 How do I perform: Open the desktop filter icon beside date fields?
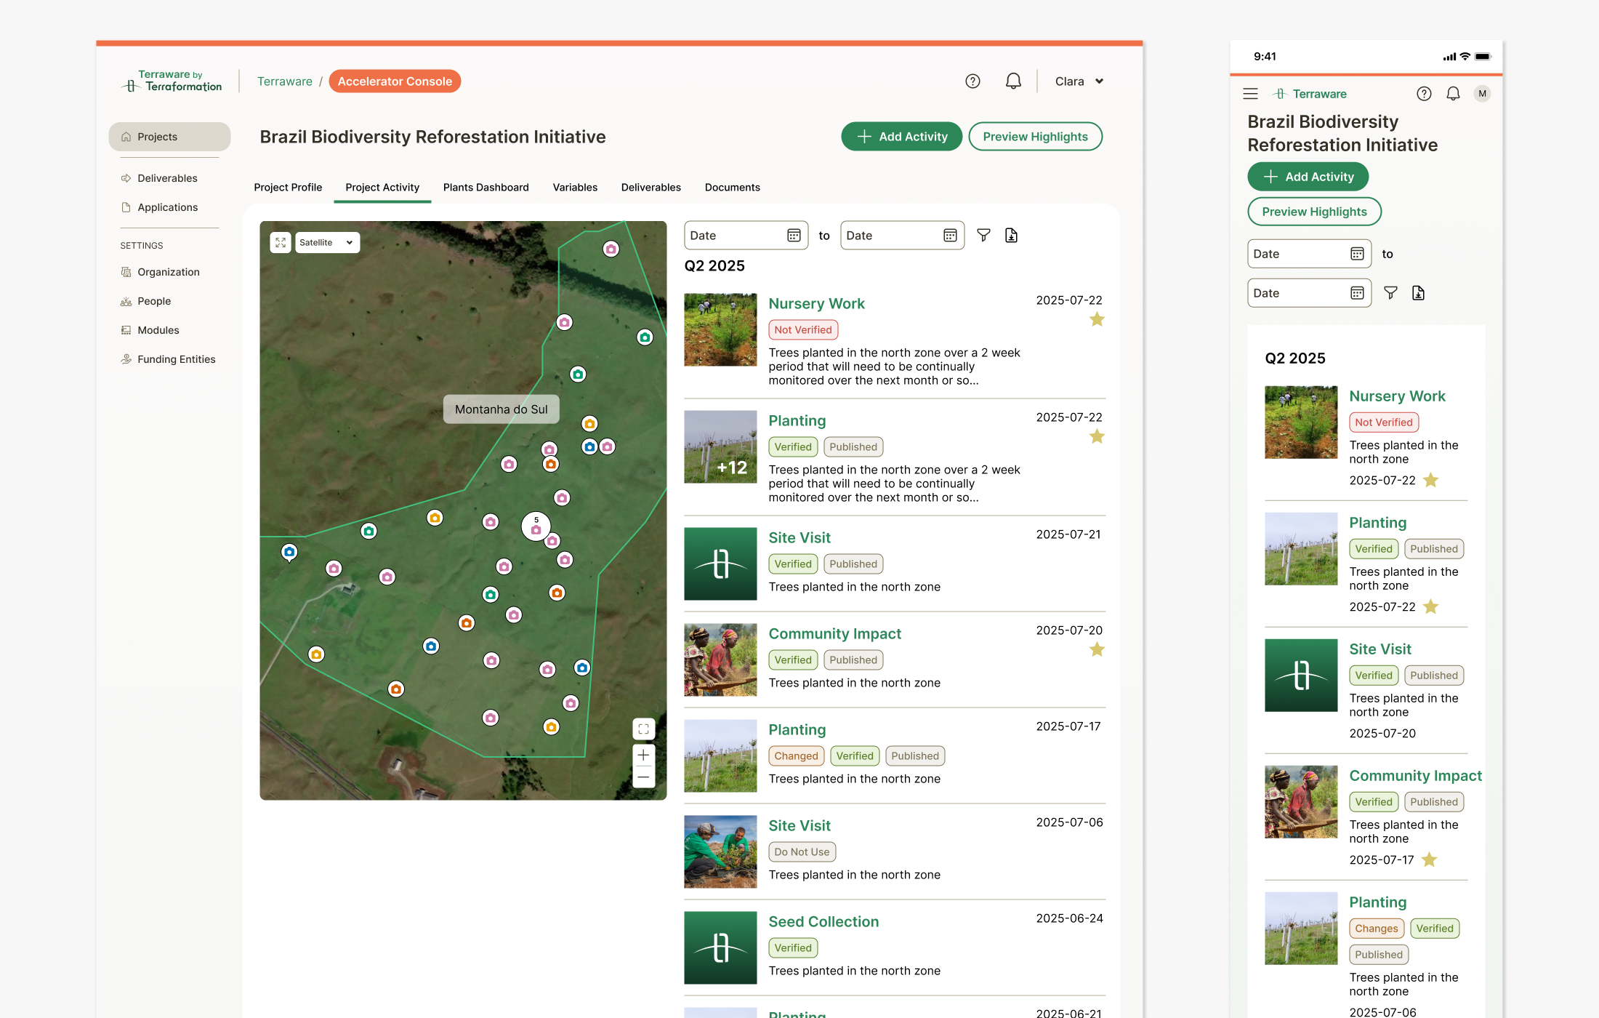coord(983,236)
